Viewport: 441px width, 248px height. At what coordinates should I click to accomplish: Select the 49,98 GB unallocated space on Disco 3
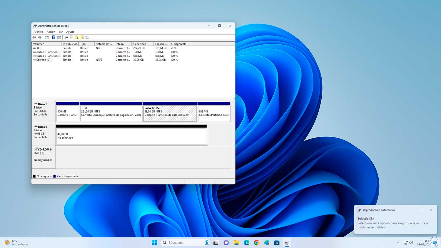click(x=131, y=136)
